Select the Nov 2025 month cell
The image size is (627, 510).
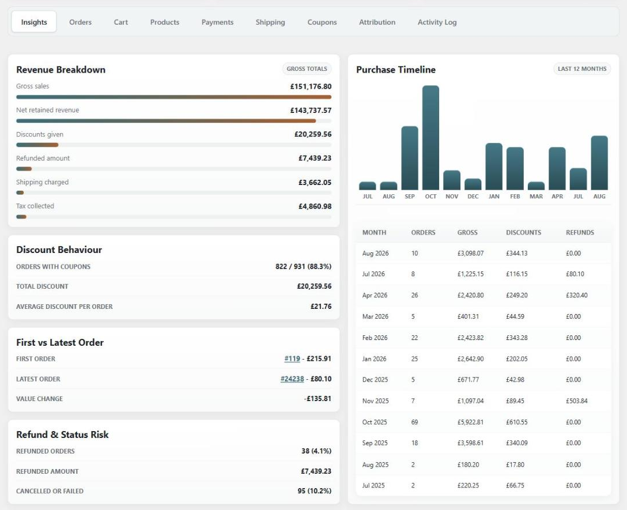click(x=376, y=401)
